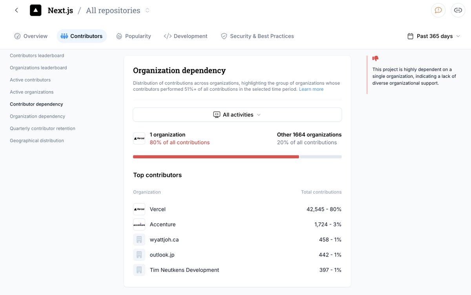Open Organizations leaderboard in sidebar

point(38,68)
